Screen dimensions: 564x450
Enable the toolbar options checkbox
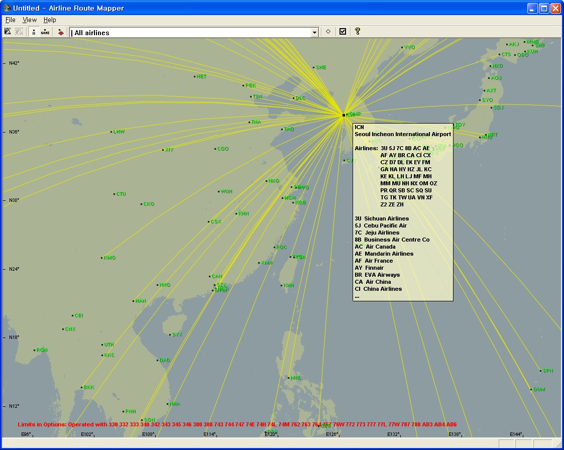click(x=343, y=31)
